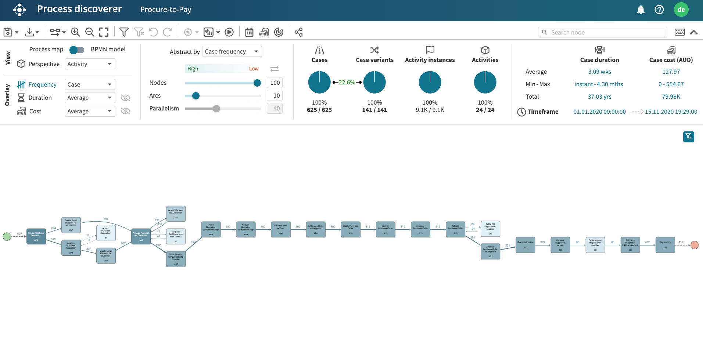Open the notifications bell
The width and height of the screenshot is (703, 353).
(641, 10)
